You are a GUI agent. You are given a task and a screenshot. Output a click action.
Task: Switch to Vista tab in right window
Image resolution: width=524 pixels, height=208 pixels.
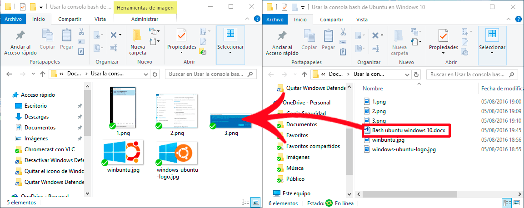point(362,20)
